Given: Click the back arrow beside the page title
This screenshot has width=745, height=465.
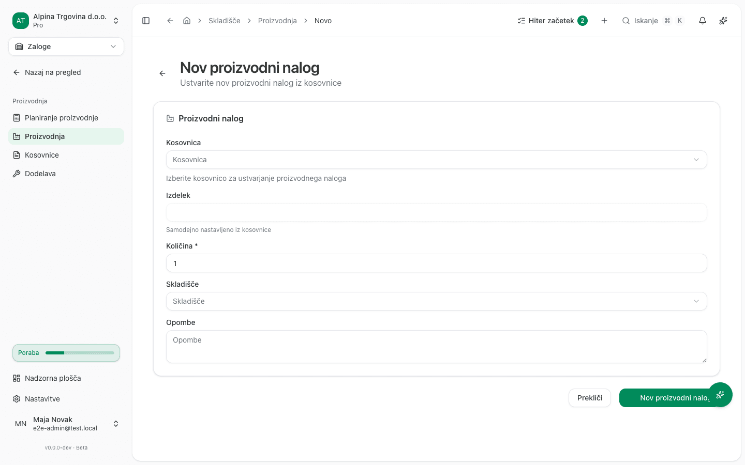Looking at the screenshot, I should point(162,73).
